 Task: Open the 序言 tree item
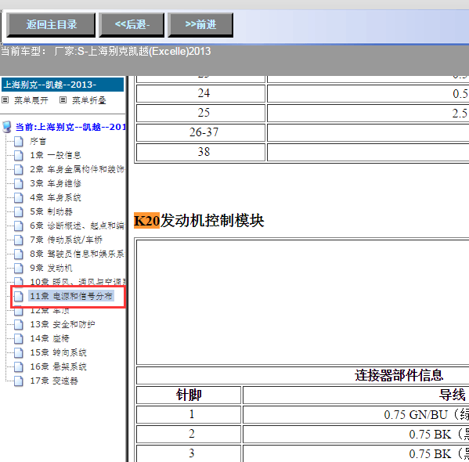click(x=38, y=141)
